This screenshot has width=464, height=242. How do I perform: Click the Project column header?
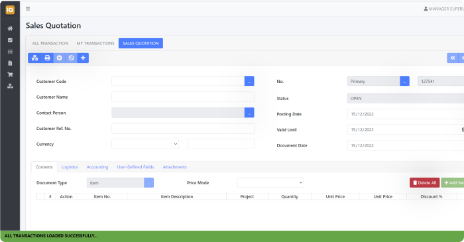(x=247, y=197)
